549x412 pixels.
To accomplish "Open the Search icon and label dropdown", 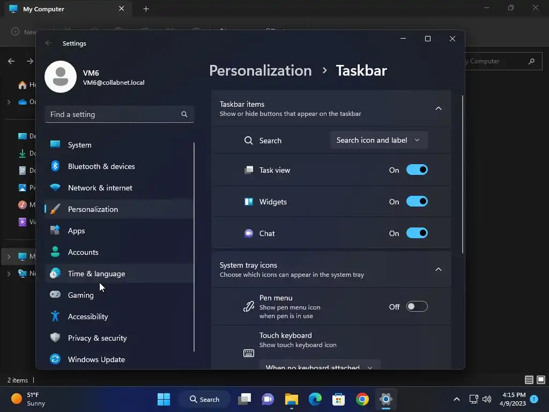I will [379, 140].
